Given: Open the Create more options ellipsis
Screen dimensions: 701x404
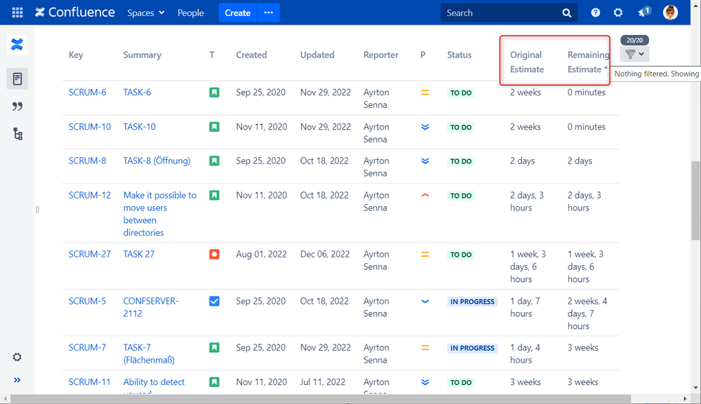Looking at the screenshot, I should [268, 13].
